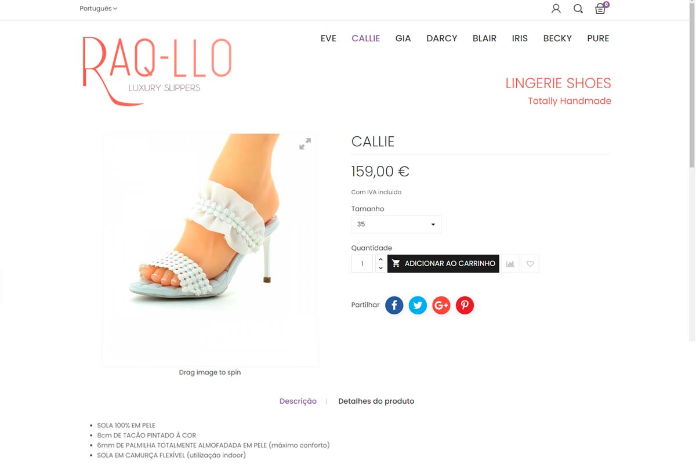Switch to Detalhes do produto tab

pos(376,401)
